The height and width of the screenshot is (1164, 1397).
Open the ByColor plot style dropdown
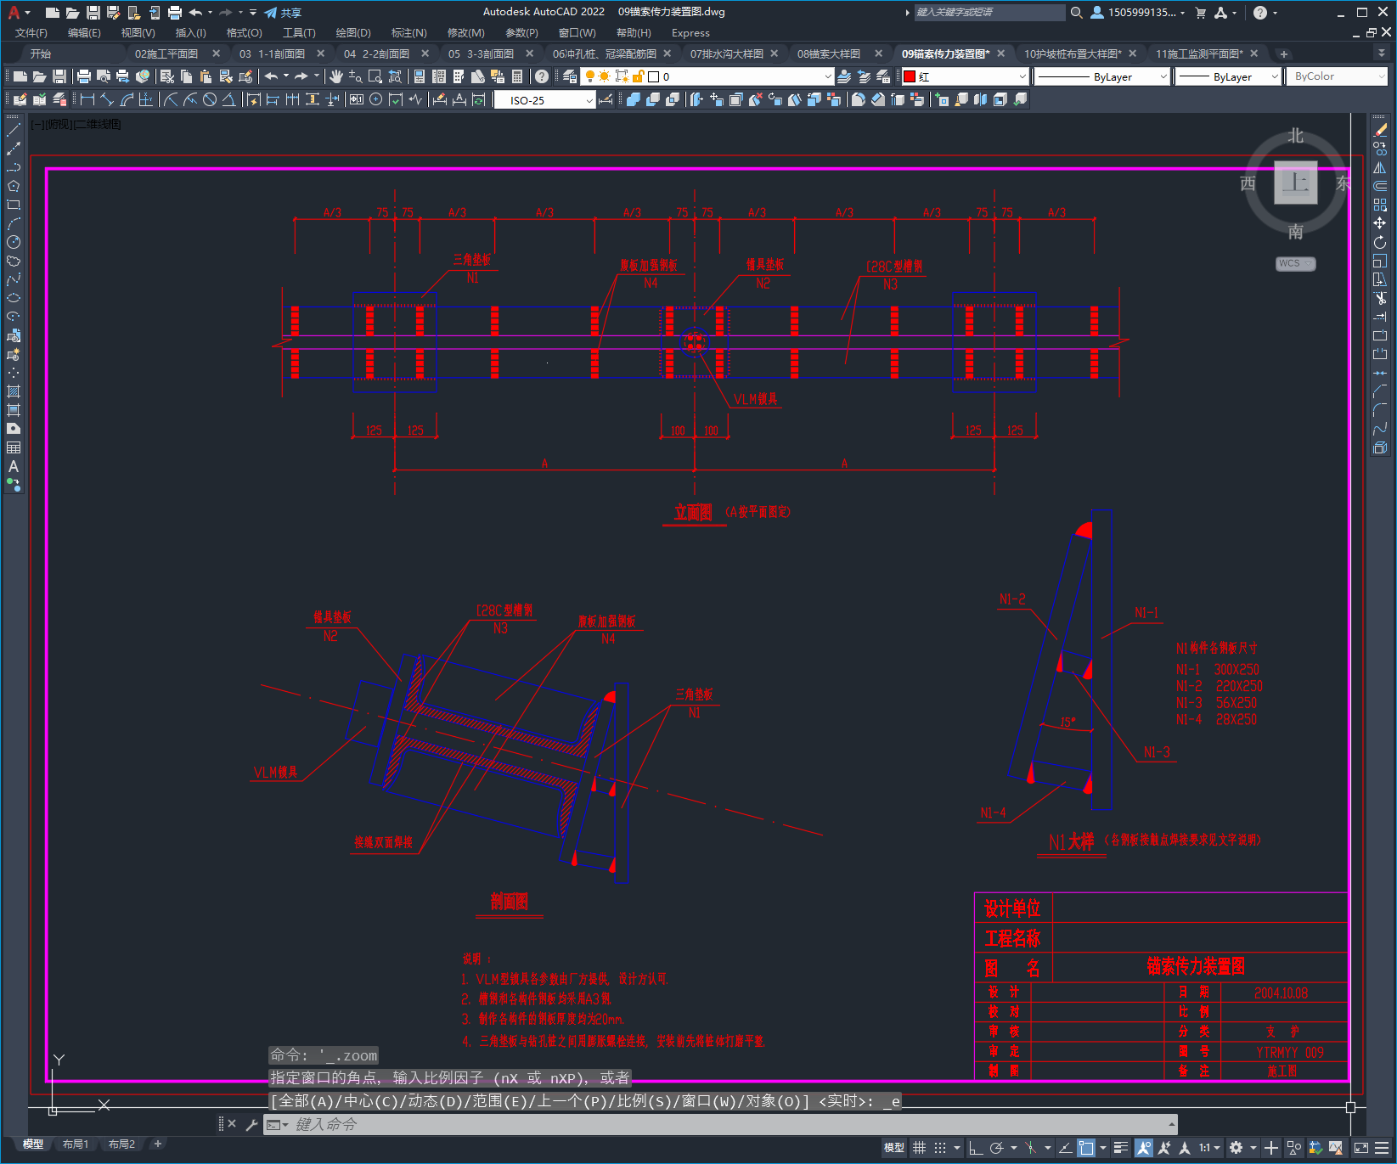pos(1337,76)
